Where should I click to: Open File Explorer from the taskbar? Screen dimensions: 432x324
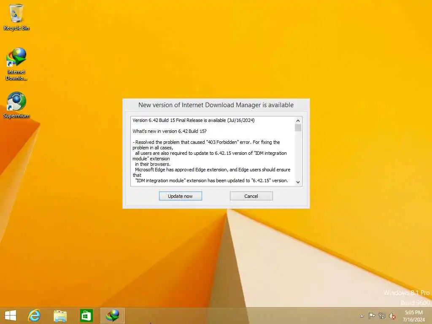point(60,316)
